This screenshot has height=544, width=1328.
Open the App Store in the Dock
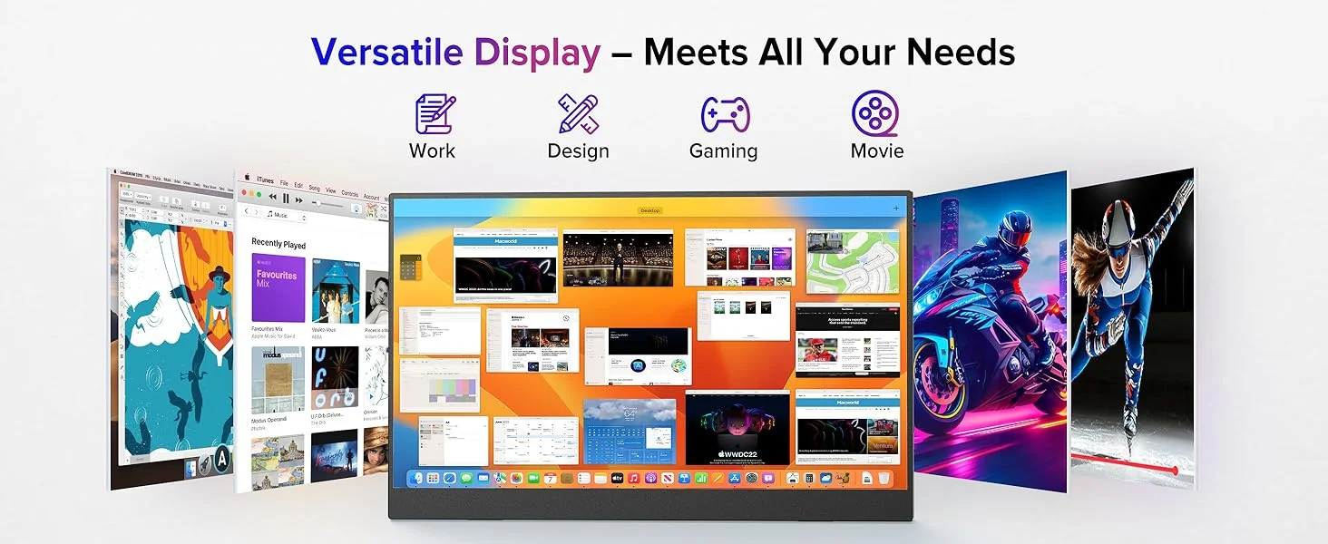(x=734, y=478)
